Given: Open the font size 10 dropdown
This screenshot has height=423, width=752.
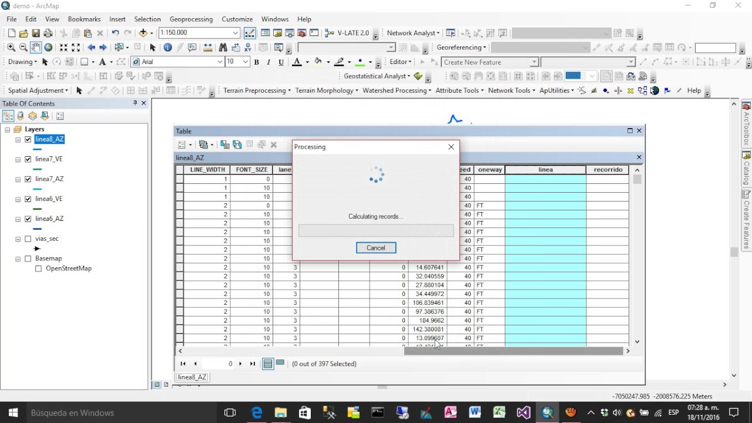Looking at the screenshot, I should pos(246,62).
